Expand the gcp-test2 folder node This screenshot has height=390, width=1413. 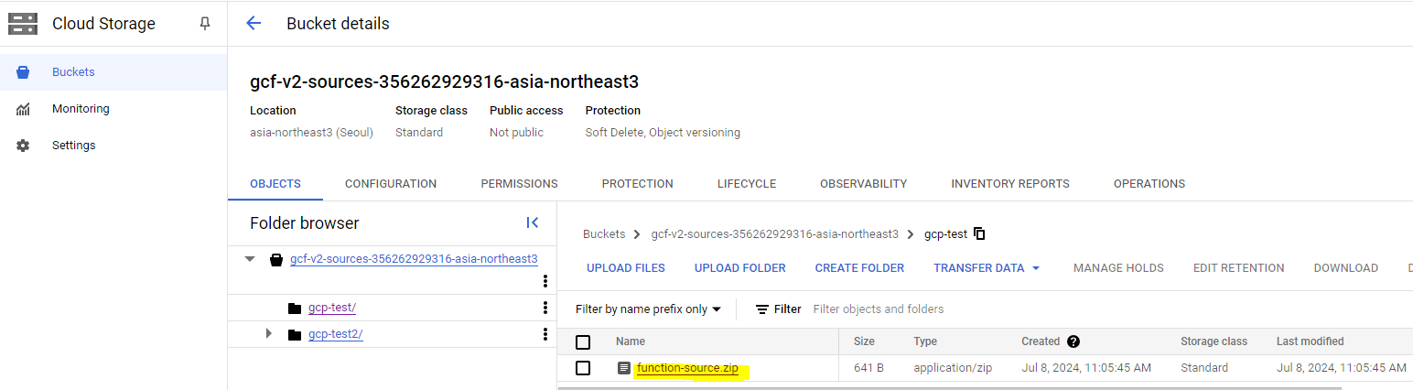pos(268,333)
